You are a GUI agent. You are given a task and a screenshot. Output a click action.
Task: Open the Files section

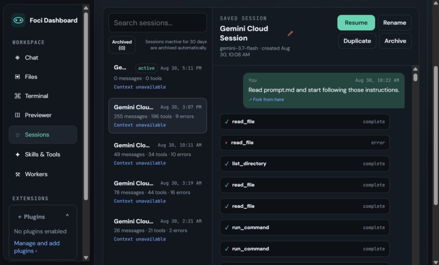coord(43,77)
